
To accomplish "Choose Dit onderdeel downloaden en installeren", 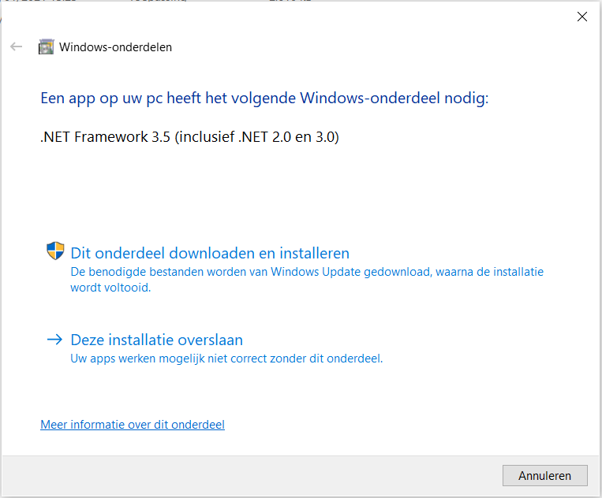I will [210, 253].
